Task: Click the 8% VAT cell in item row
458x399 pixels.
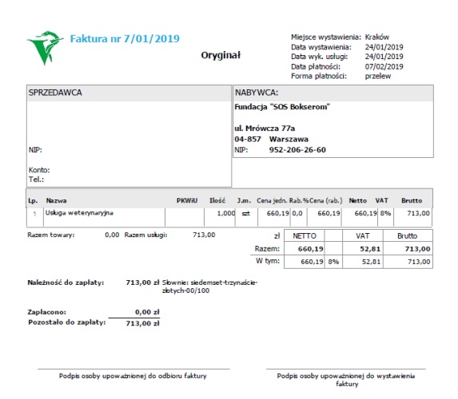Action: click(x=385, y=213)
